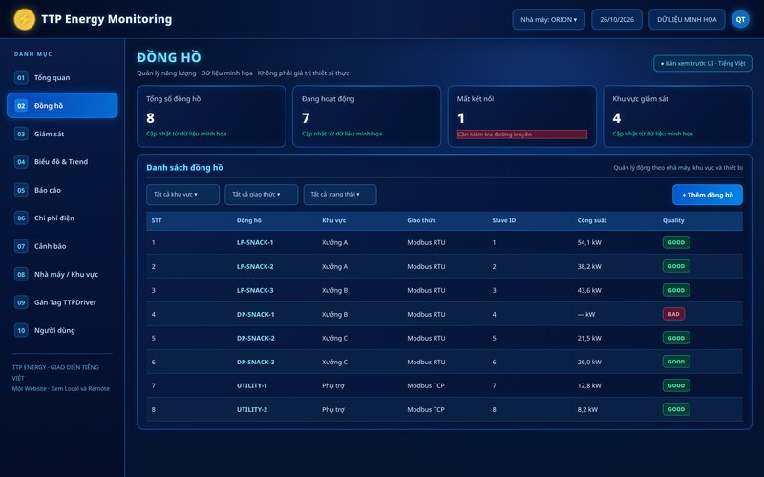
Task: Open the LP-SNACK-2 meter link
Action: point(255,266)
